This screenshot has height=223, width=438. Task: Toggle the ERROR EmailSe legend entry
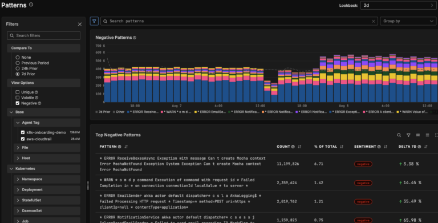210,112
